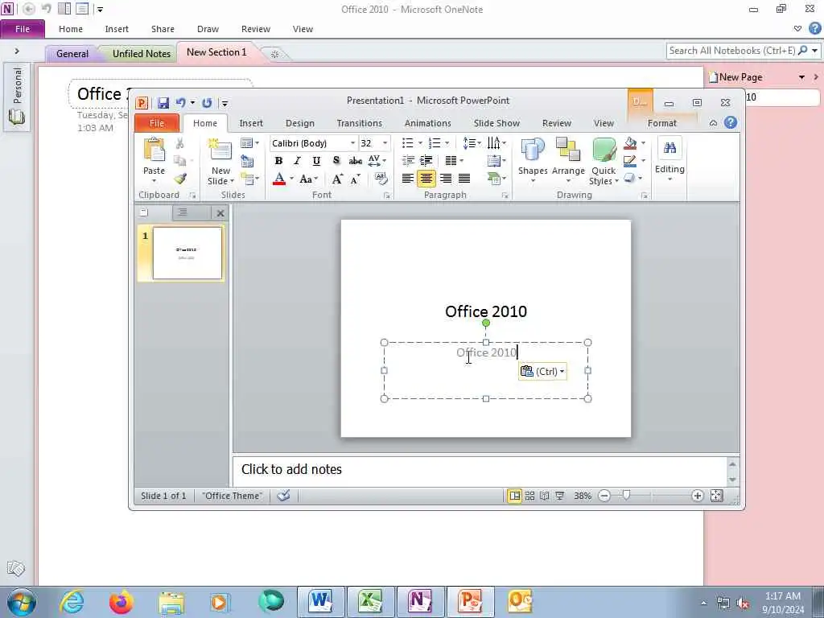Image resolution: width=824 pixels, height=618 pixels.
Task: Open the Format contextual tab
Action: pos(661,123)
